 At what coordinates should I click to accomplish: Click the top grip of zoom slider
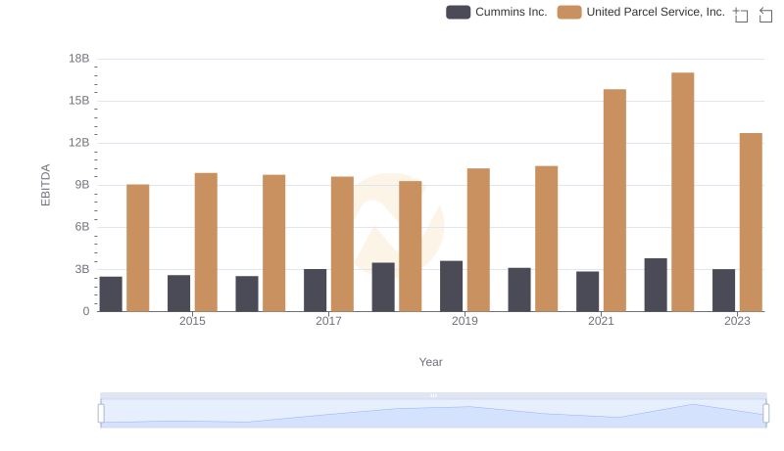tap(433, 395)
